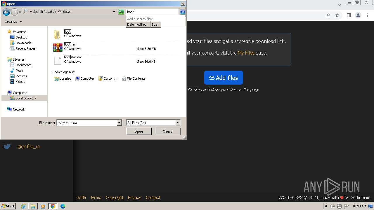Select Libraries in navigation pane
Viewport: 374px width, 210px height.
pos(18,60)
